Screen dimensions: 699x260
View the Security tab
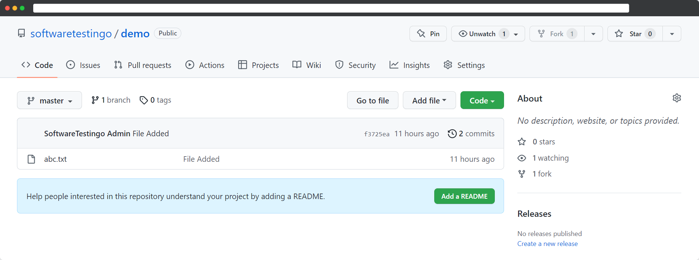(355, 65)
